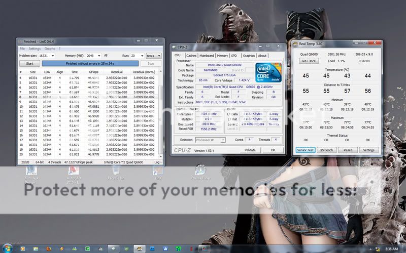Image resolution: width=406 pixels, height=253 pixels.
Task: Click the Validate button in CPU-Z
Action: (x=250, y=150)
